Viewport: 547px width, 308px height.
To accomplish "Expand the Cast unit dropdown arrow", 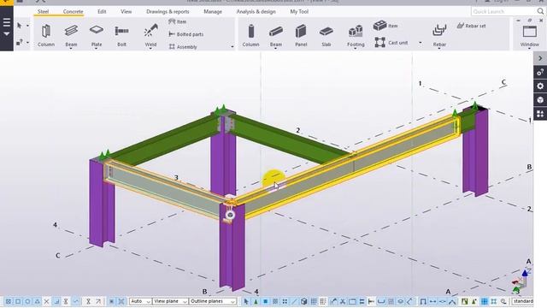I will point(421,43).
